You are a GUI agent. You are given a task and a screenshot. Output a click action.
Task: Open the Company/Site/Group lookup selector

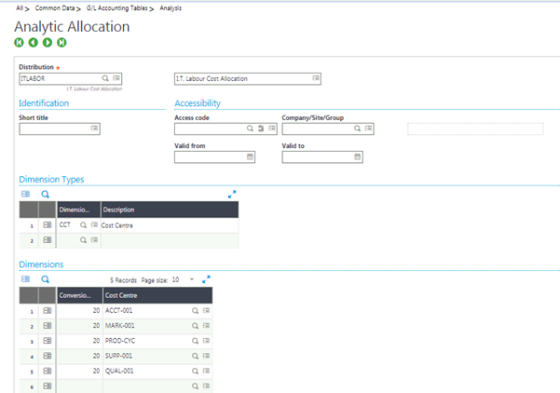pos(357,129)
